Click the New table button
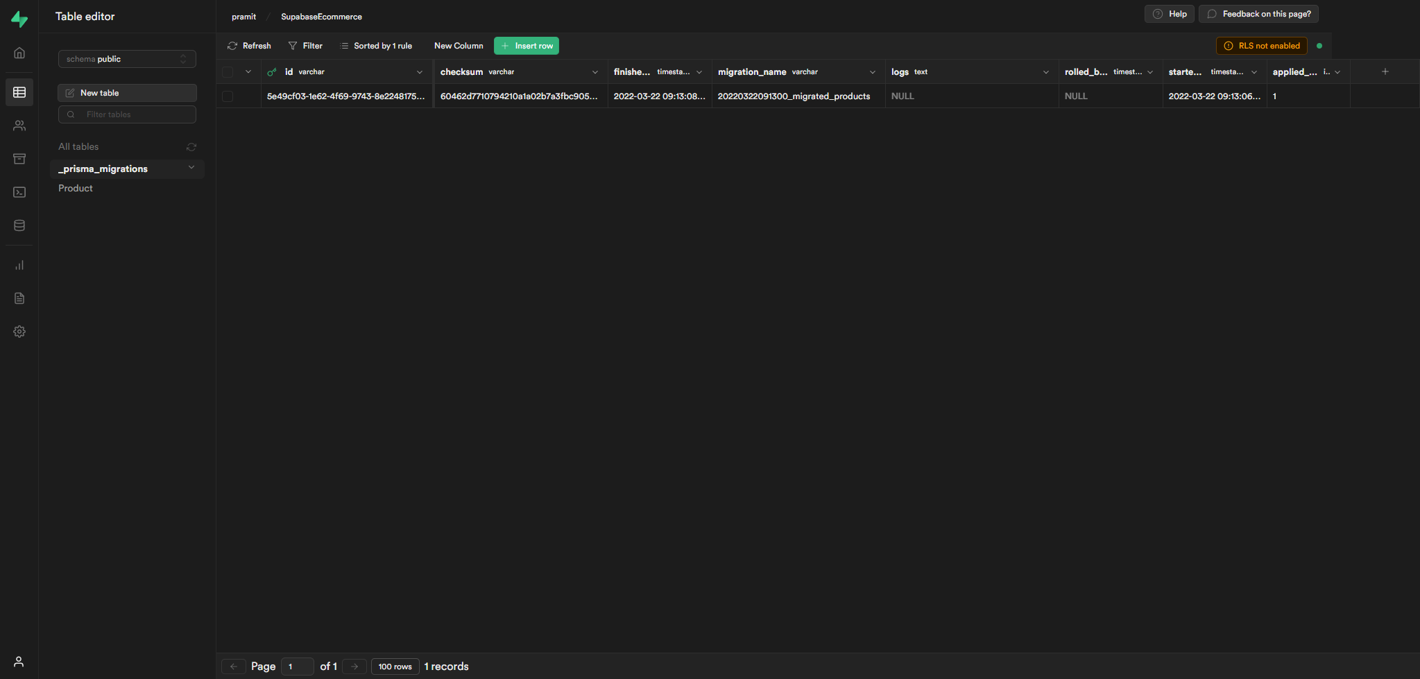Image resolution: width=1420 pixels, height=679 pixels. coord(127,93)
